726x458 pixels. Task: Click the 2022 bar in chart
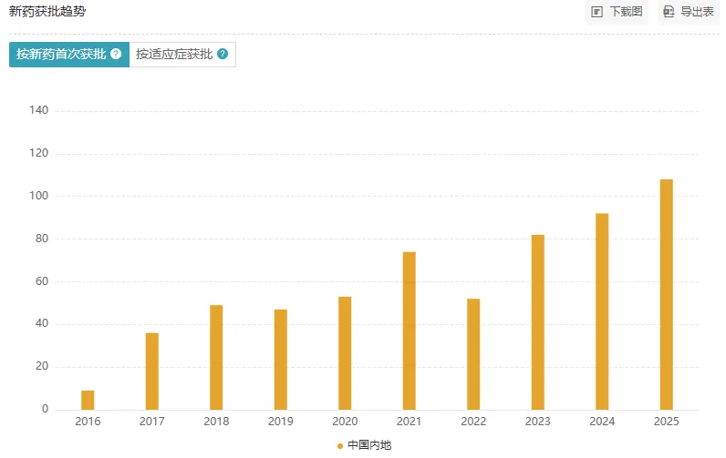473,354
